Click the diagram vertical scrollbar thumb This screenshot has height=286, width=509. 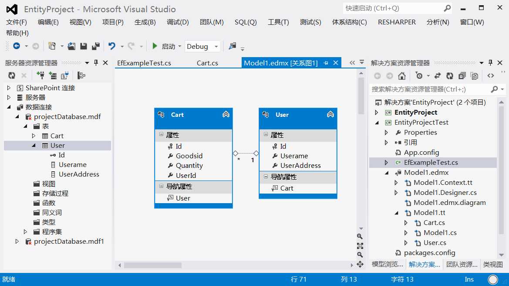361,96
